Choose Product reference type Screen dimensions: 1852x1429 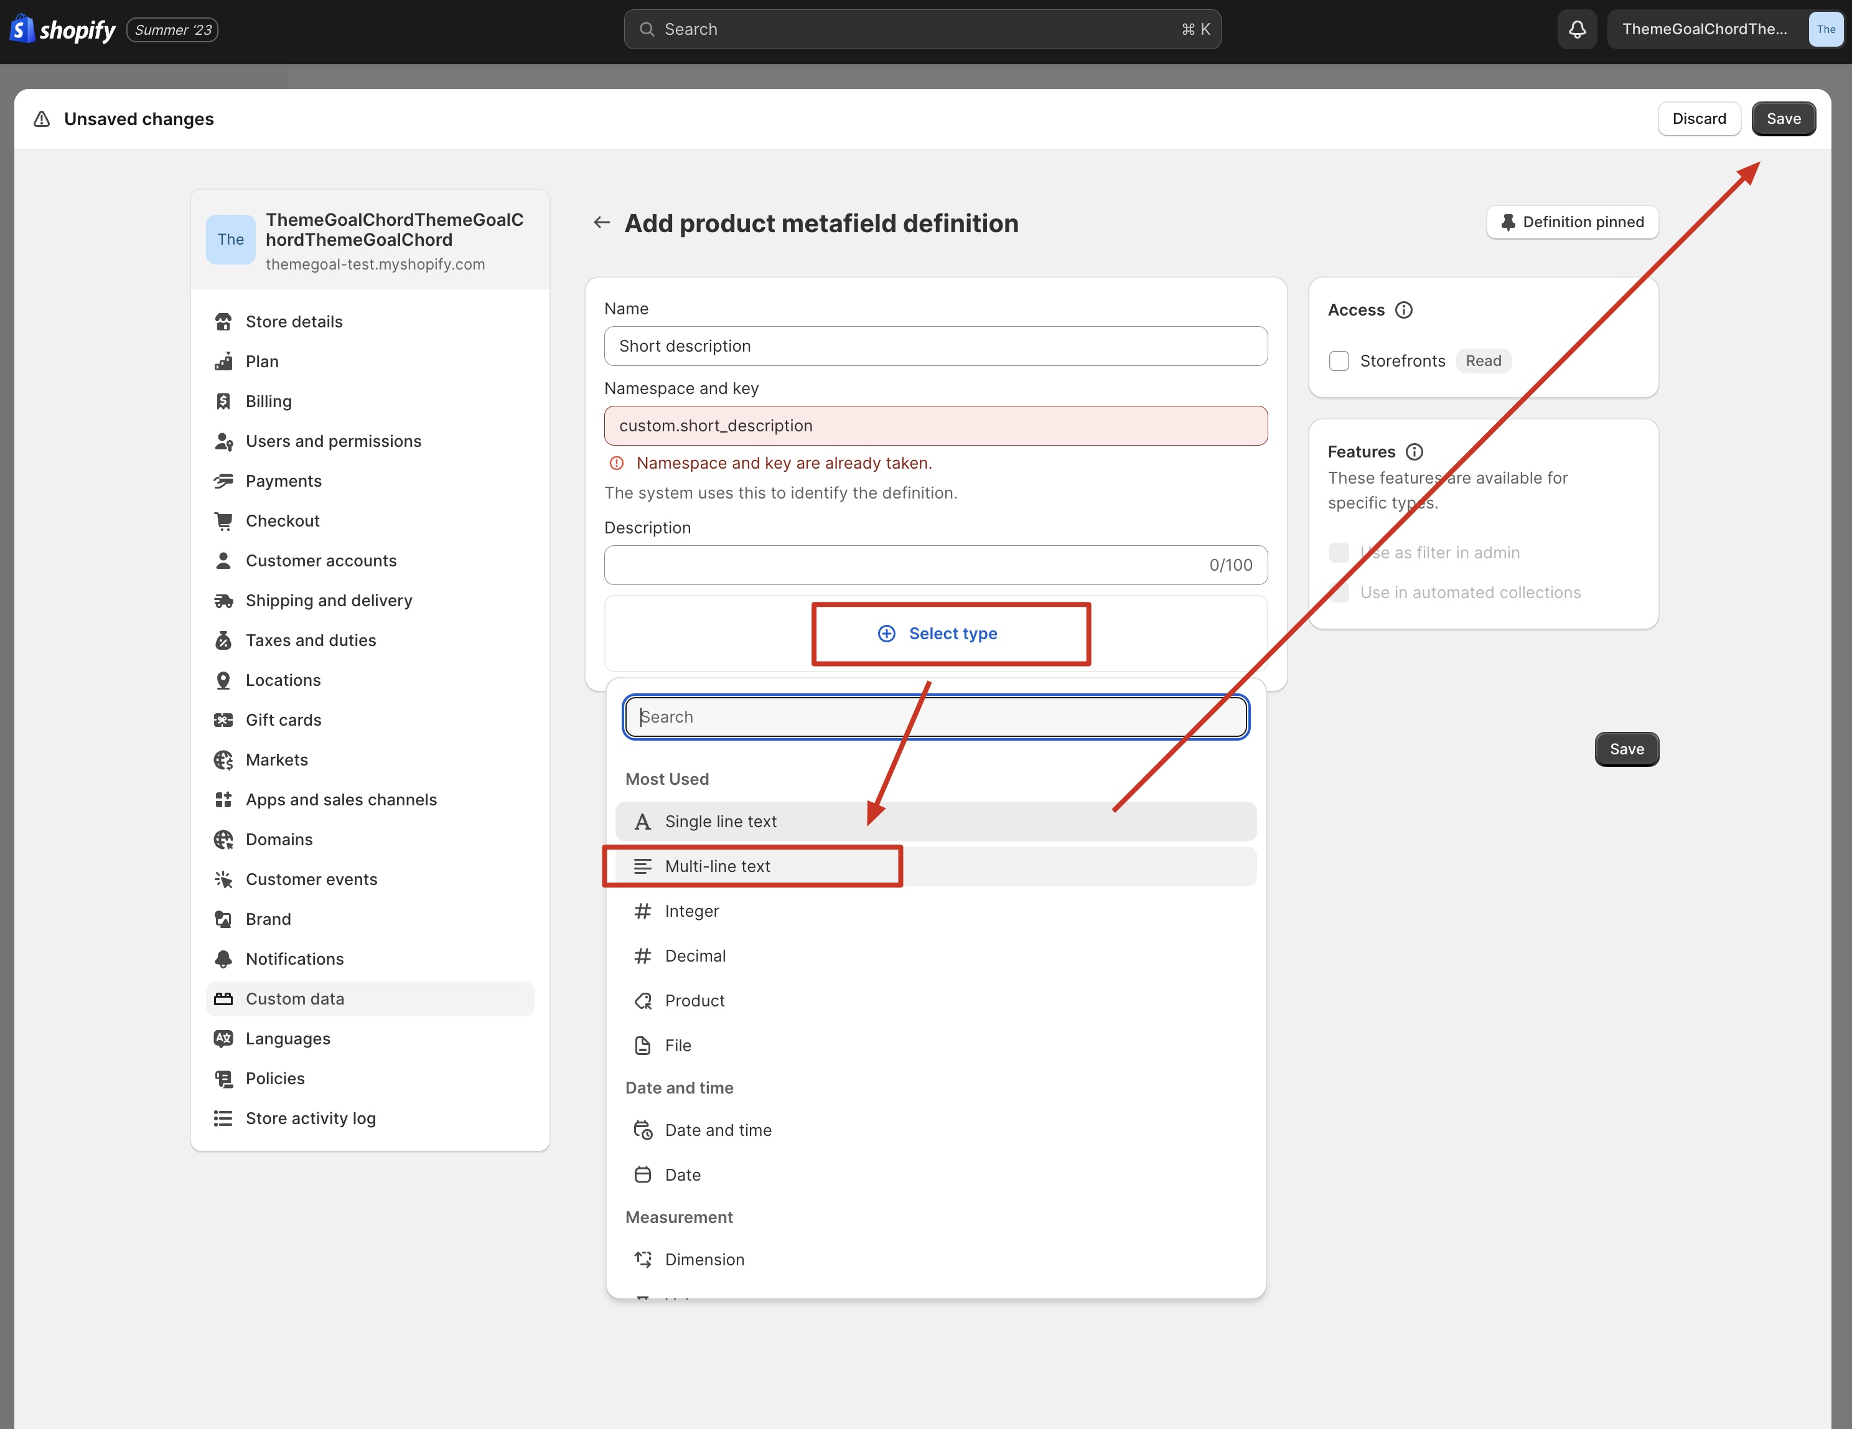[936, 1001]
